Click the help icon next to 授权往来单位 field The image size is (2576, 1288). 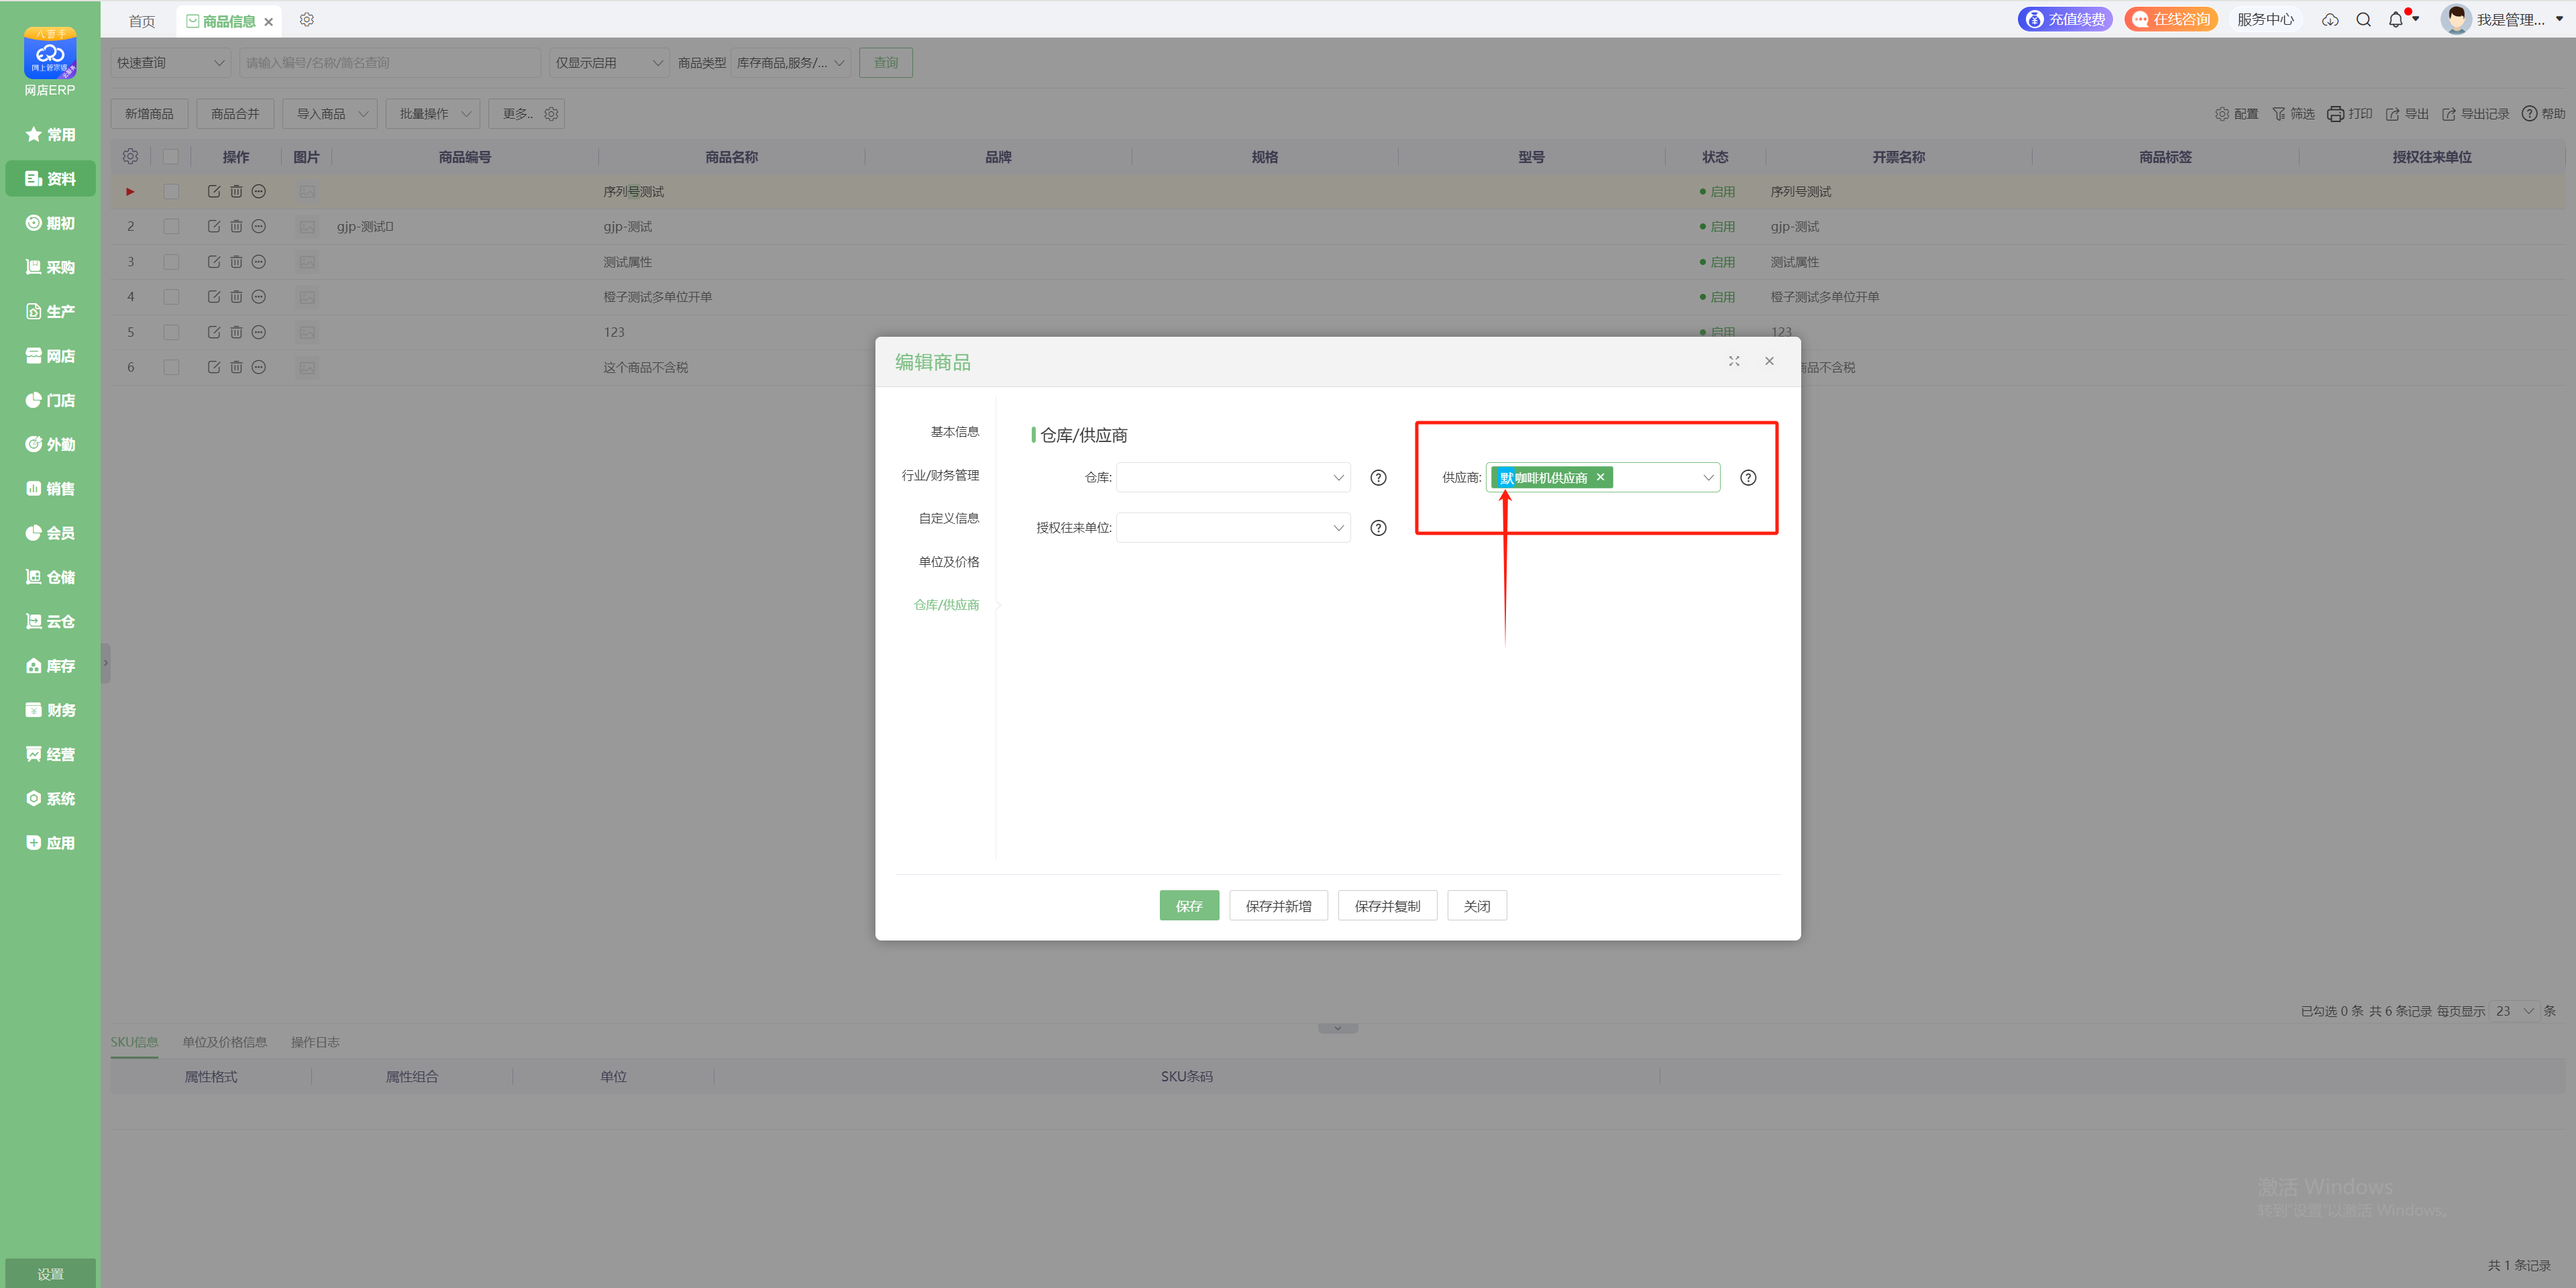pos(1378,528)
